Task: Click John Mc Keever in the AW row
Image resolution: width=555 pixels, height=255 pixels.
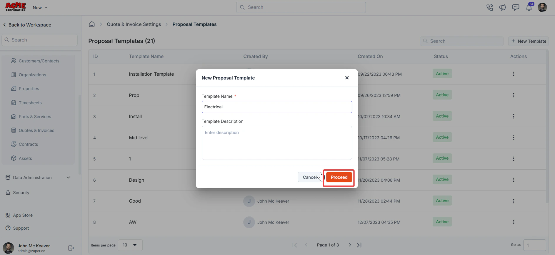Action: click(x=273, y=222)
